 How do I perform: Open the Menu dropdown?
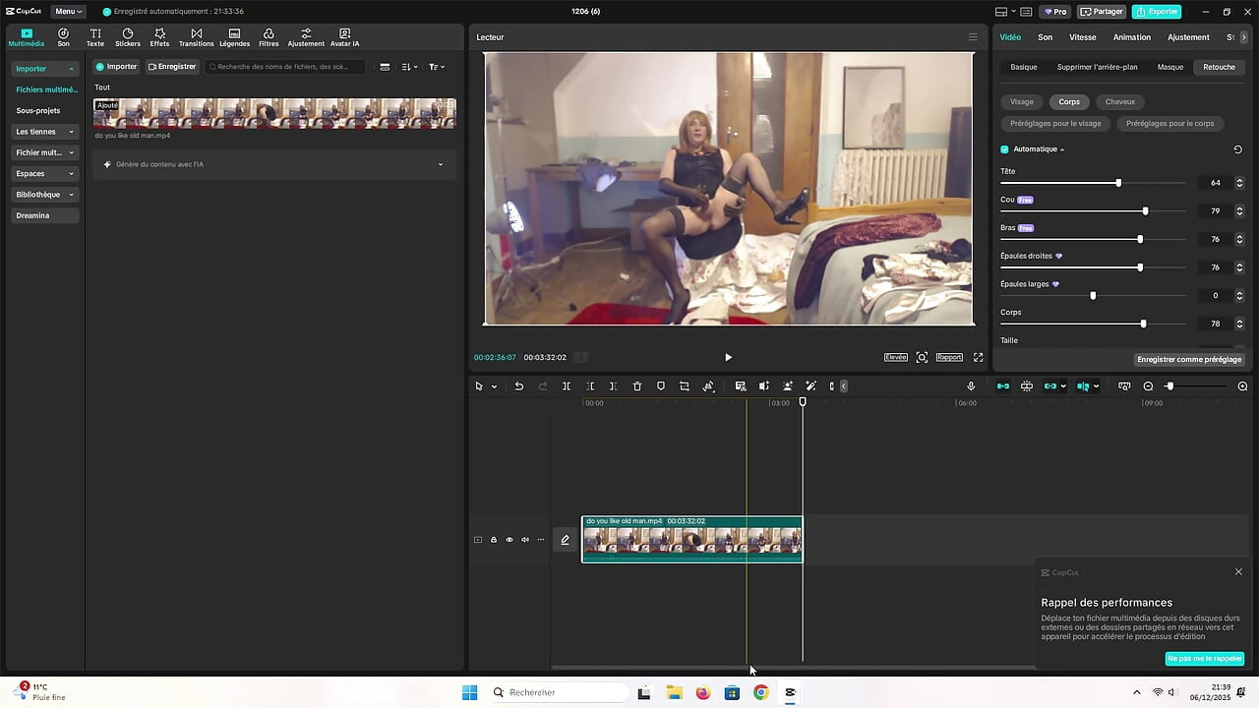coord(68,12)
